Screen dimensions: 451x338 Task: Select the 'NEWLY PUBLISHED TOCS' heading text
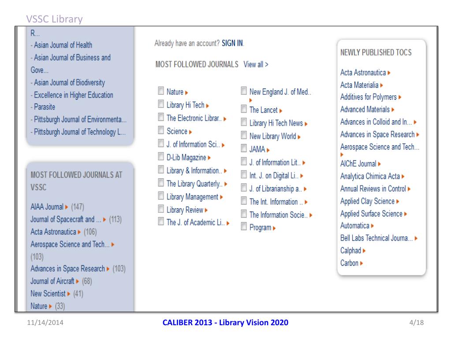(x=376, y=52)
